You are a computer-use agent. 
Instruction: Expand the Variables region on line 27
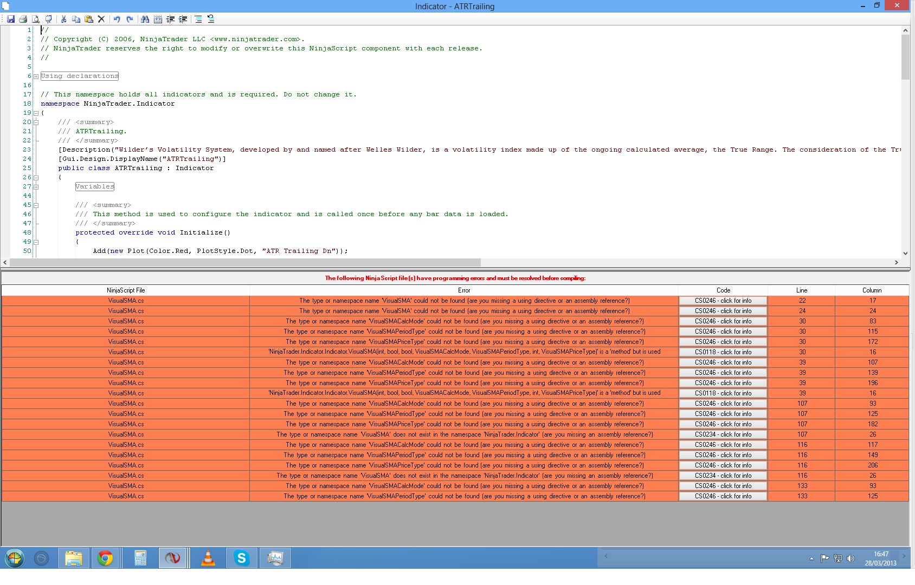36,187
